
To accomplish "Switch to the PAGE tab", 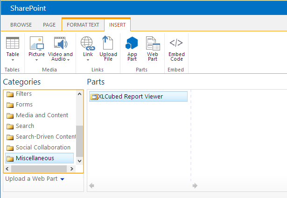I will pyautogui.click(x=49, y=25).
